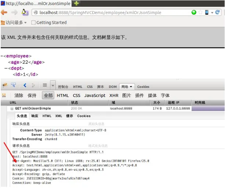Click the Firebug inspect element icon
Image resolution: width=225 pixels, height=189 pixels.
tap(14, 86)
